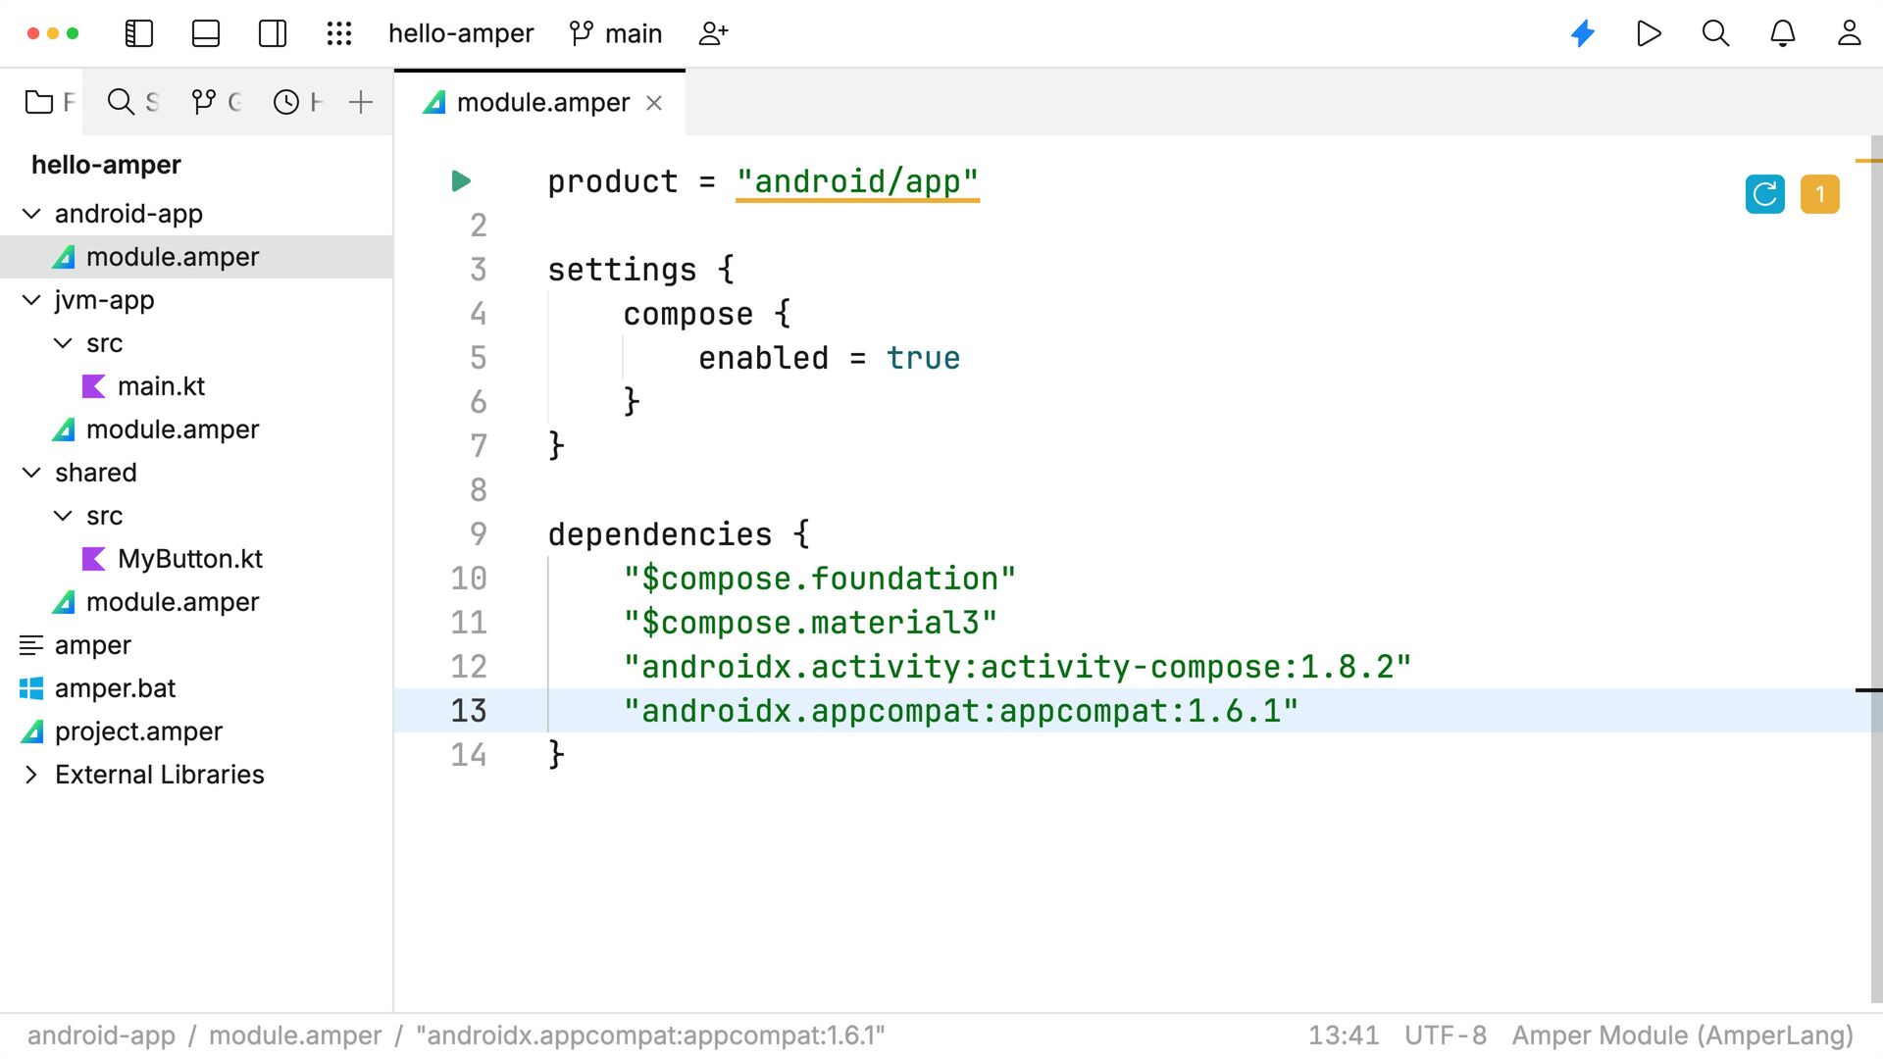
Task: Click line number 14 in gutter
Action: click(469, 755)
